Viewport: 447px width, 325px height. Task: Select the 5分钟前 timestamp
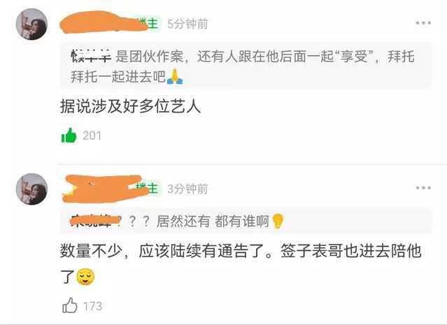[187, 24]
